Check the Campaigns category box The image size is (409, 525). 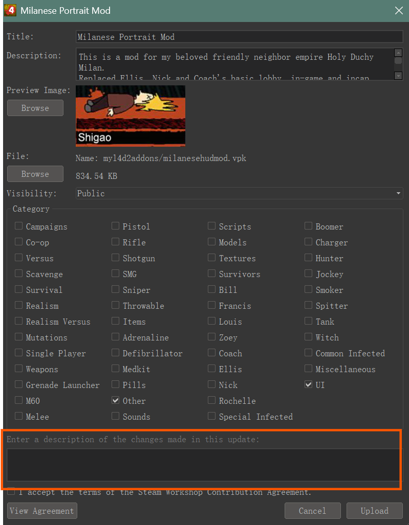click(x=19, y=226)
